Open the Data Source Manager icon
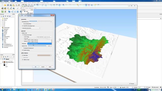The height and width of the screenshot is (91, 162). (x=2, y=8)
